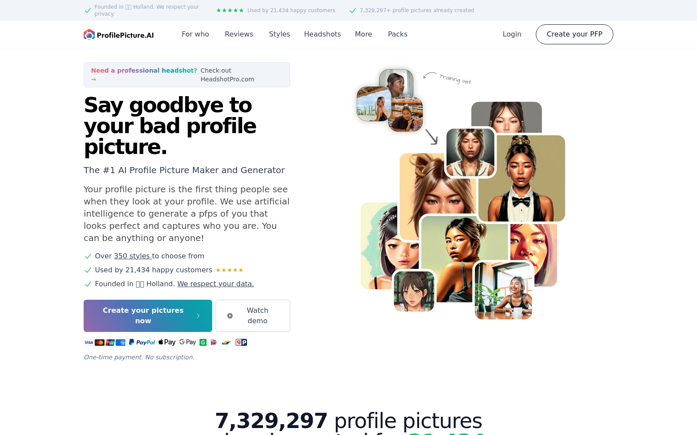Click the chevron arrow on Create your pictures now
This screenshot has width=697, height=435.
(198, 316)
